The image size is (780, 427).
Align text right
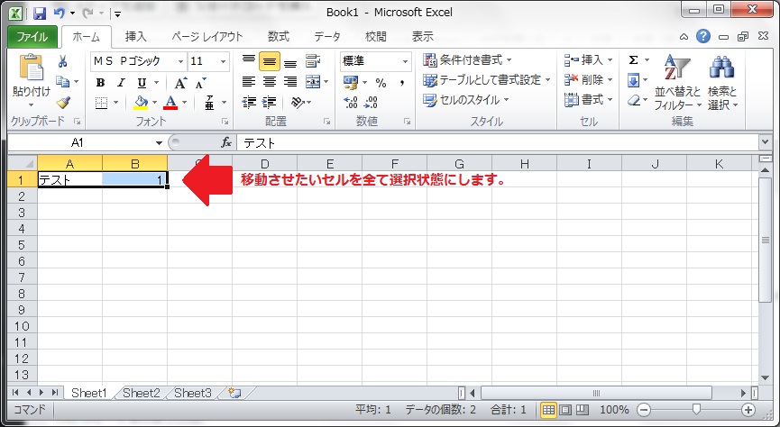point(290,81)
